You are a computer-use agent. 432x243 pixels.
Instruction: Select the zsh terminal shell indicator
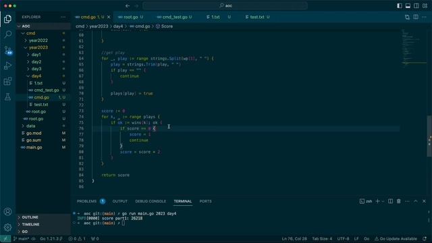tap(366, 201)
